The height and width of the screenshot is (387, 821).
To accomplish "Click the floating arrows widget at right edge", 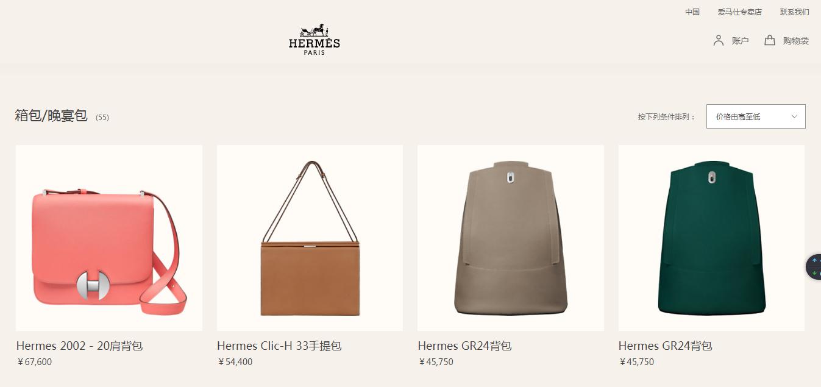I will pyautogui.click(x=814, y=267).
